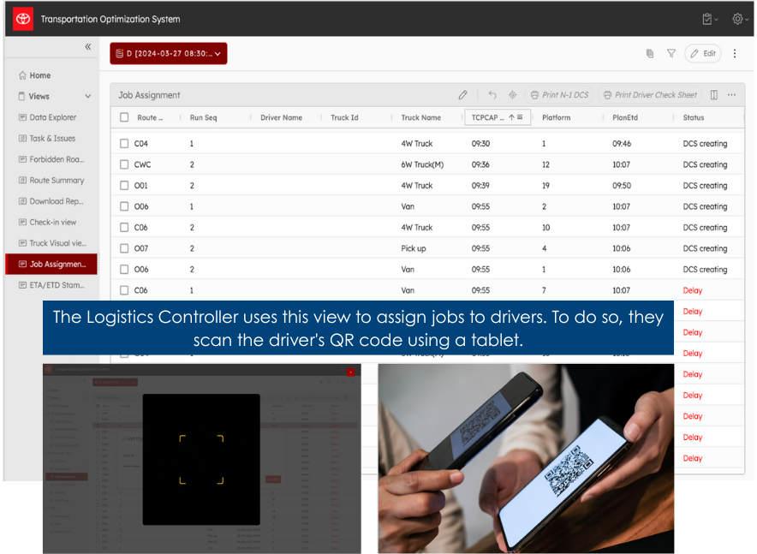Click Print N-1 DCS button
The height and width of the screenshot is (554, 757).
559,95
